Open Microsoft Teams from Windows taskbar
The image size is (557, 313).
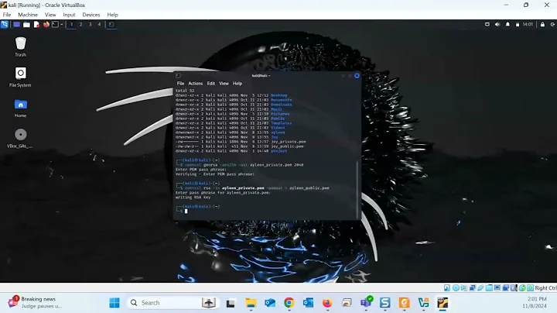pos(366,303)
